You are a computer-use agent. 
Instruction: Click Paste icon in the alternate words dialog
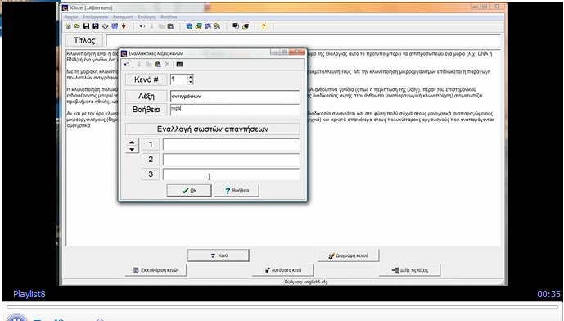click(157, 65)
